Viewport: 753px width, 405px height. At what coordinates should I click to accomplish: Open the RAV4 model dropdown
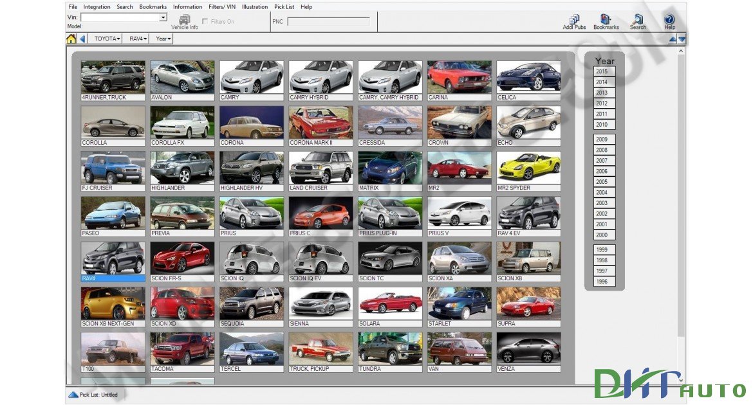click(138, 39)
